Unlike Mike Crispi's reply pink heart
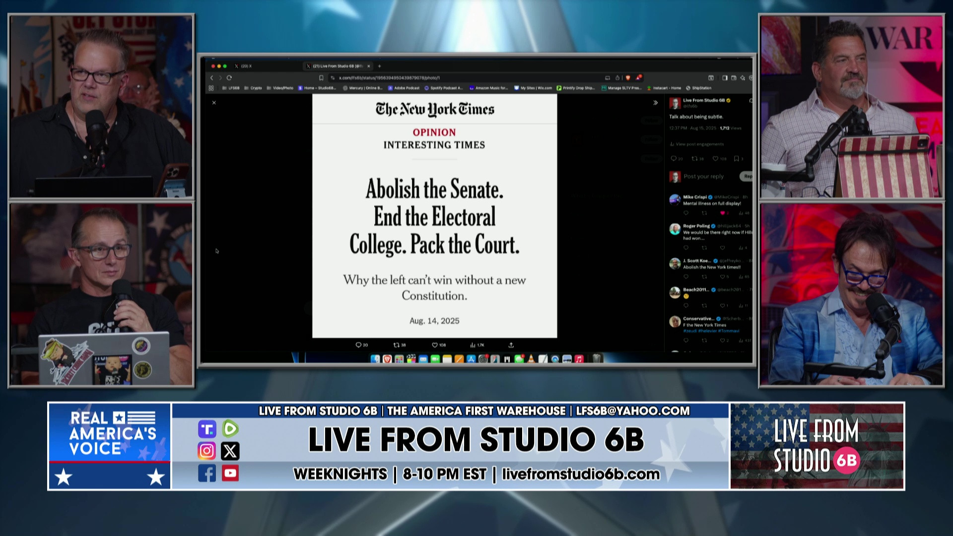This screenshot has height=536, width=953. tap(723, 213)
